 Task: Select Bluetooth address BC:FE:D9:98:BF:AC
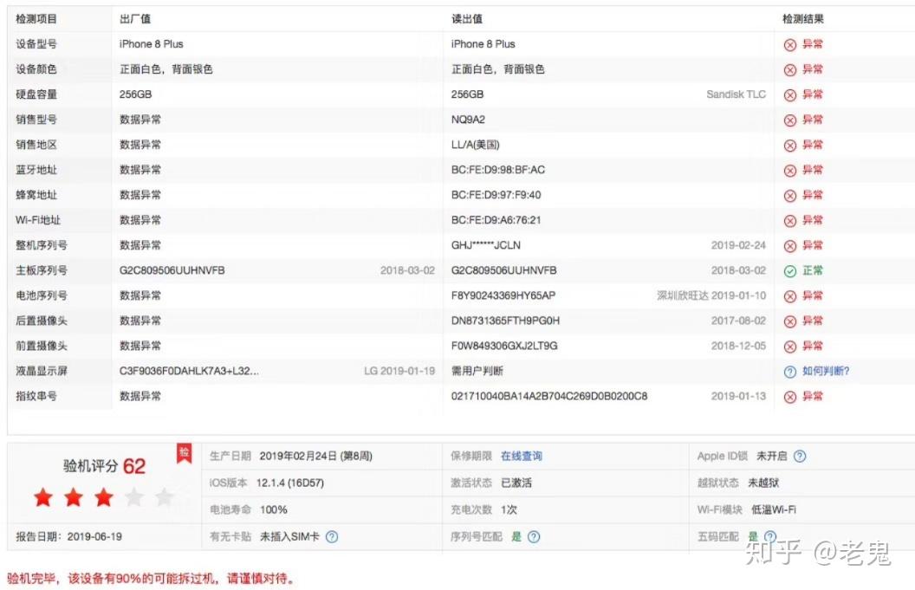[497, 170]
